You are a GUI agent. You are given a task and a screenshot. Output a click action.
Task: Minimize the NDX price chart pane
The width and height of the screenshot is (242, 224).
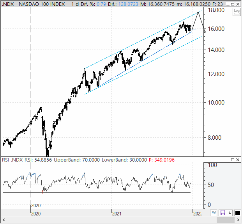pyautogui.click(x=228, y=4)
